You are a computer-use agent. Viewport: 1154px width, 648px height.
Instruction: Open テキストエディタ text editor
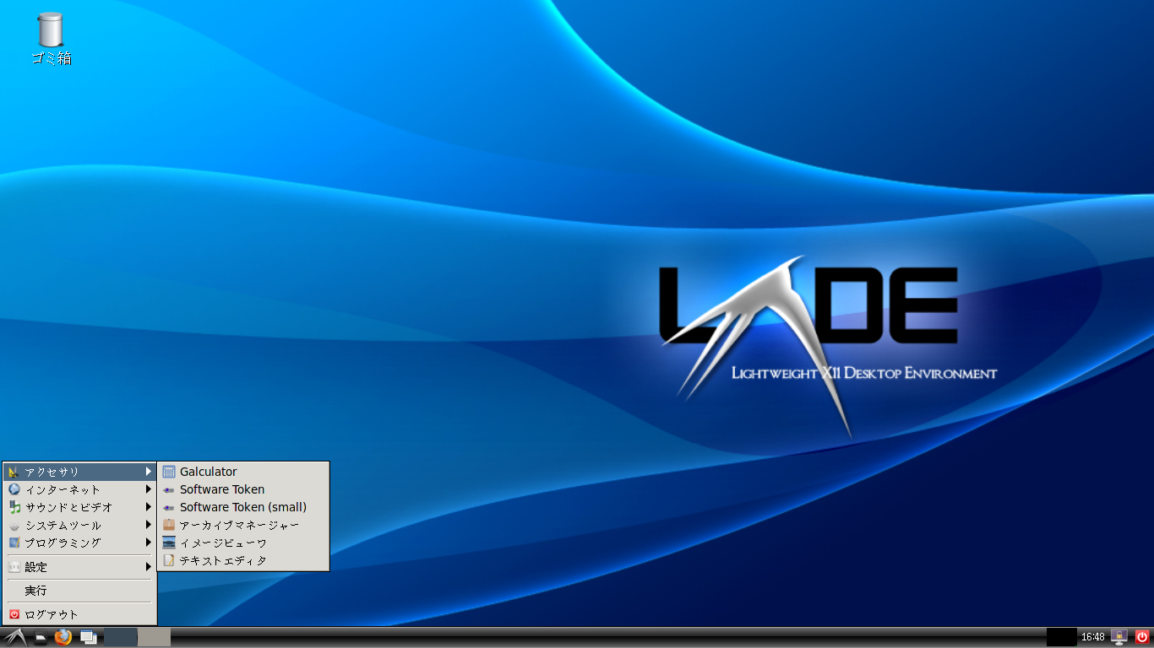tap(243, 560)
